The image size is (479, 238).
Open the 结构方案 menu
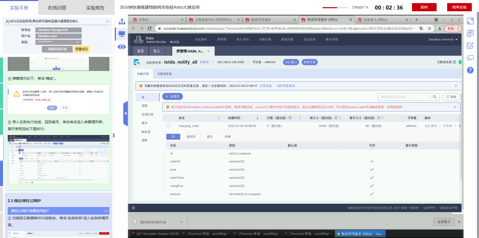[265, 39]
